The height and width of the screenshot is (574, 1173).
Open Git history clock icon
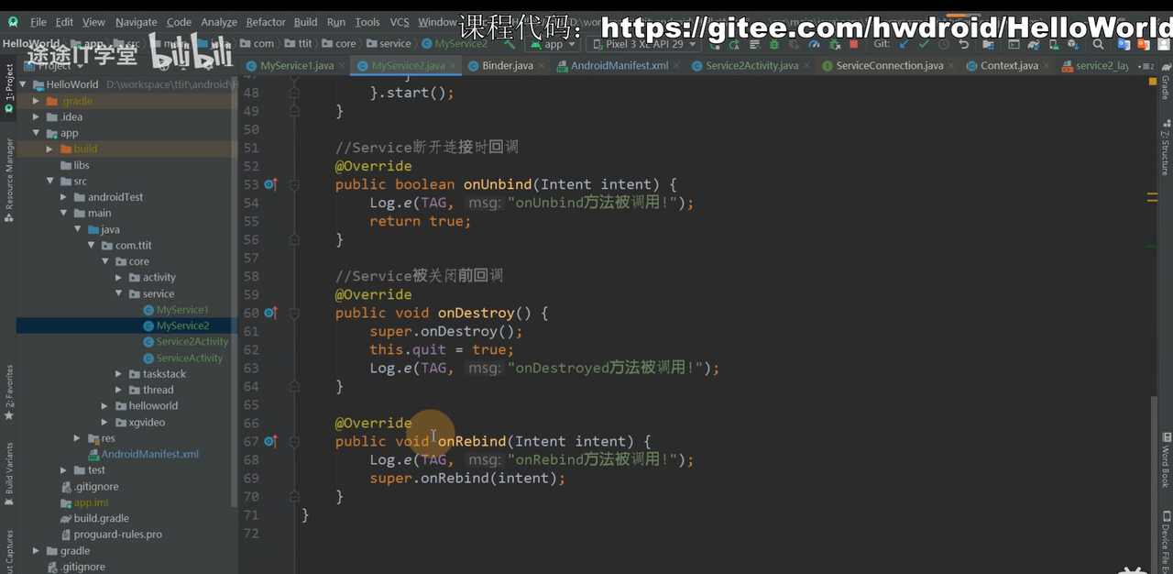pos(944,44)
